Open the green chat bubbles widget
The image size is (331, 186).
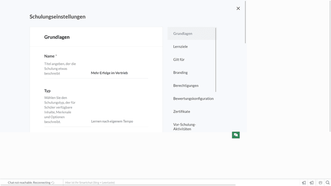click(x=236, y=135)
